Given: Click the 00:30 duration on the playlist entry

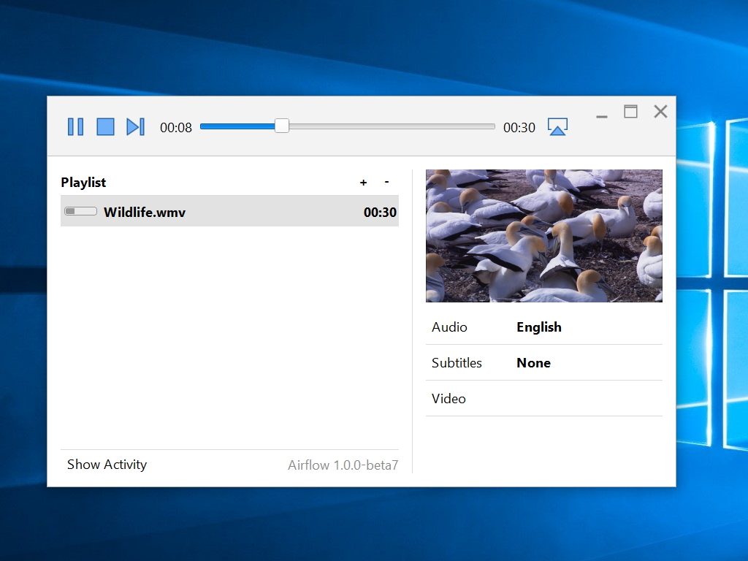Looking at the screenshot, I should coord(380,211).
